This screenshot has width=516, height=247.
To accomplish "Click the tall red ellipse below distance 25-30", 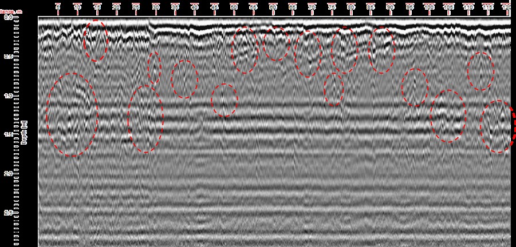I will pyautogui.click(x=145, y=119).
